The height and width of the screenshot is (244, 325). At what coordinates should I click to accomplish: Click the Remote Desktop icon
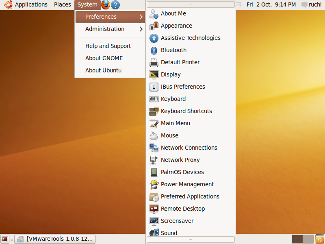154,209
